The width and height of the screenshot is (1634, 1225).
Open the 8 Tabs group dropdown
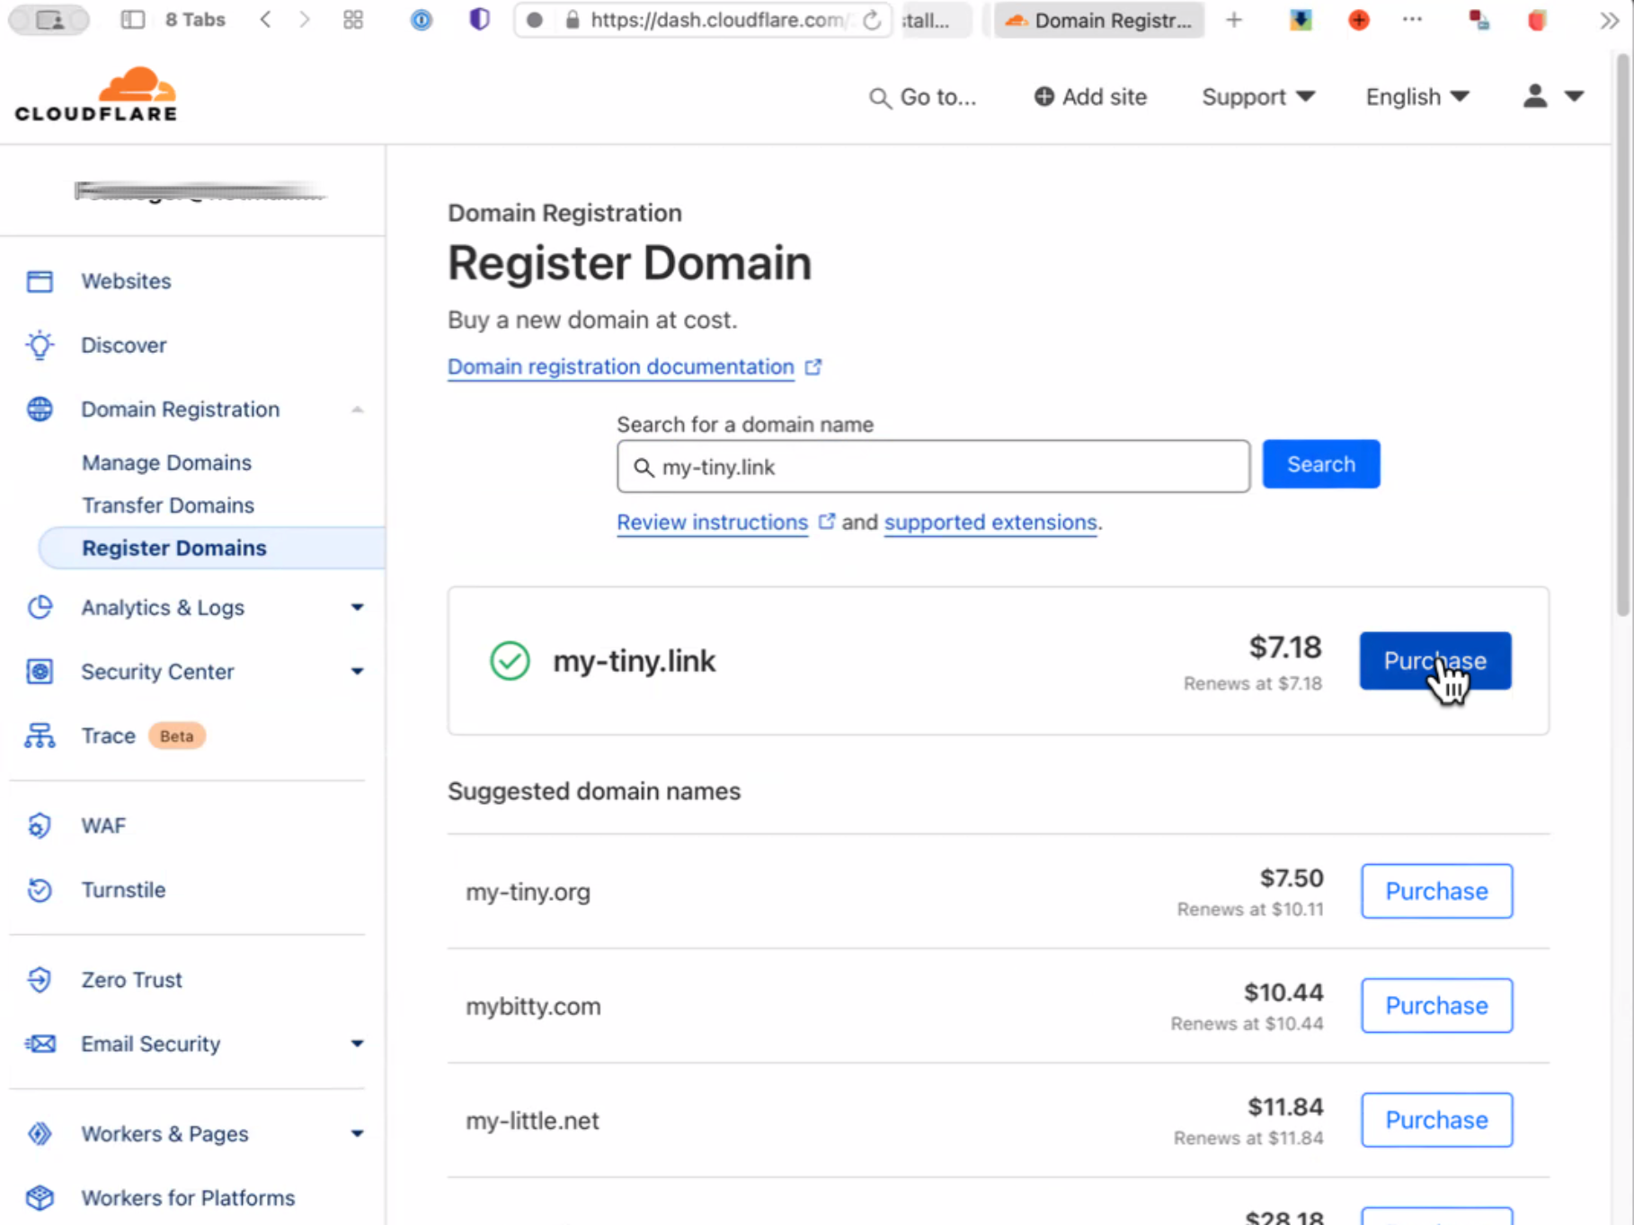tap(195, 20)
